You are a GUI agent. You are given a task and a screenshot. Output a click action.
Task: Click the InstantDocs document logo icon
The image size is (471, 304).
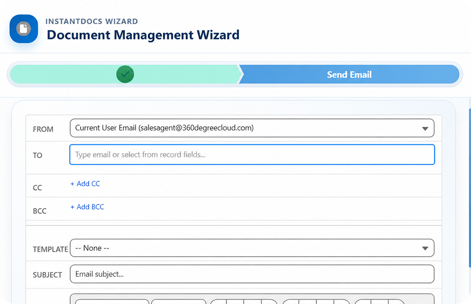click(x=24, y=29)
